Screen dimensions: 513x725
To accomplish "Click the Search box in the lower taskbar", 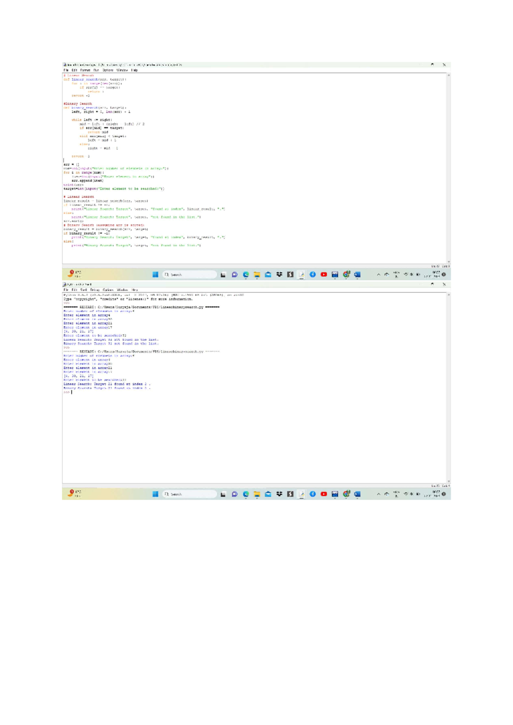I will point(189,494).
